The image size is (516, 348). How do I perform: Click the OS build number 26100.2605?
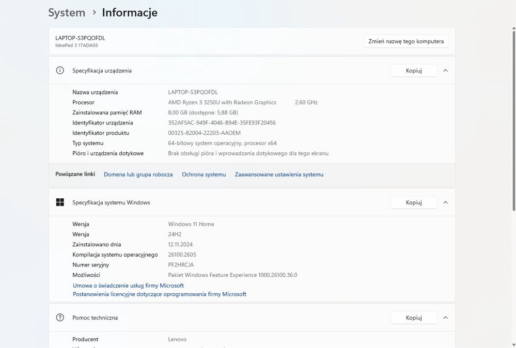point(182,255)
